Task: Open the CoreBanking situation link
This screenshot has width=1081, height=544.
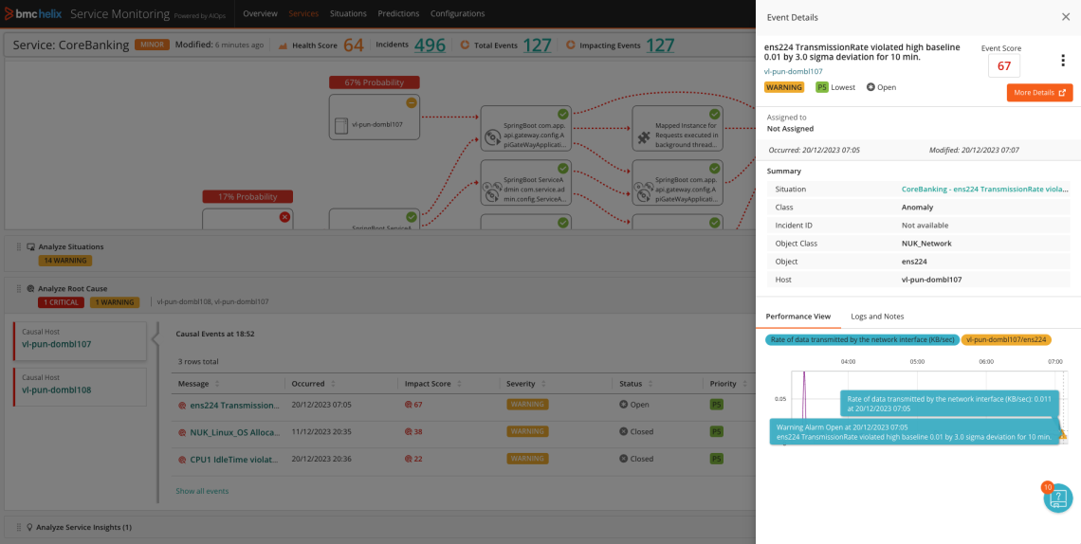Action: pyautogui.click(x=984, y=190)
